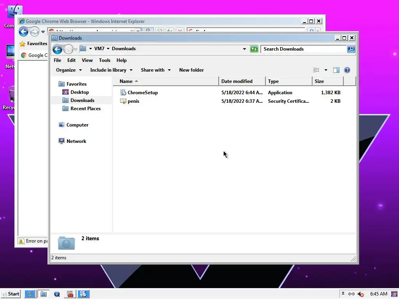Open the Edit menu
399x299 pixels.
tap(72, 60)
